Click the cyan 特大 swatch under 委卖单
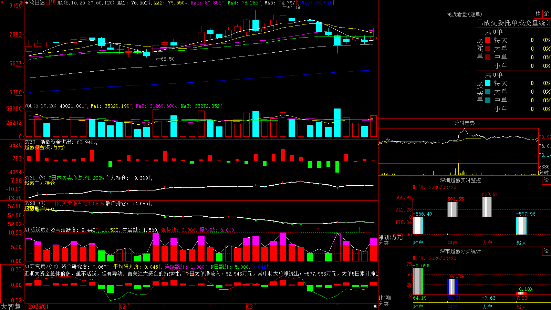 (x=488, y=83)
